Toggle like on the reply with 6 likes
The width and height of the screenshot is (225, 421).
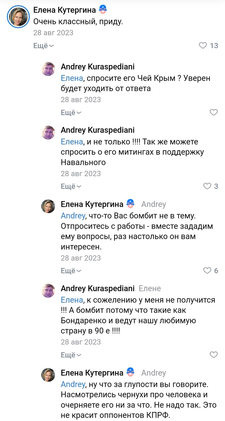tap(207, 270)
